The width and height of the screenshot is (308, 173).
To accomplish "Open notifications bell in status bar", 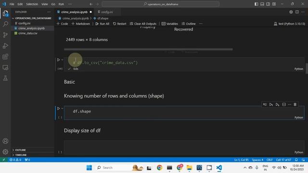I will (296, 160).
